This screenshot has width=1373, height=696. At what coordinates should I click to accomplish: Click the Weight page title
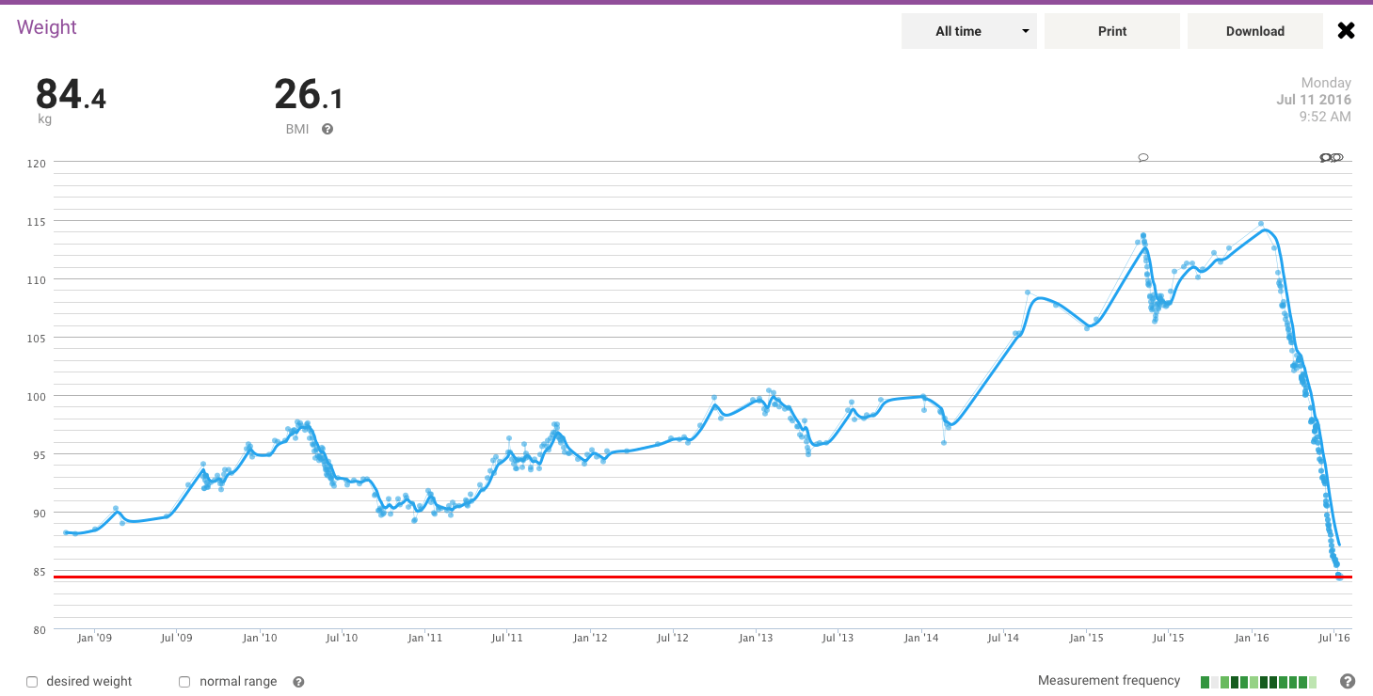click(47, 27)
